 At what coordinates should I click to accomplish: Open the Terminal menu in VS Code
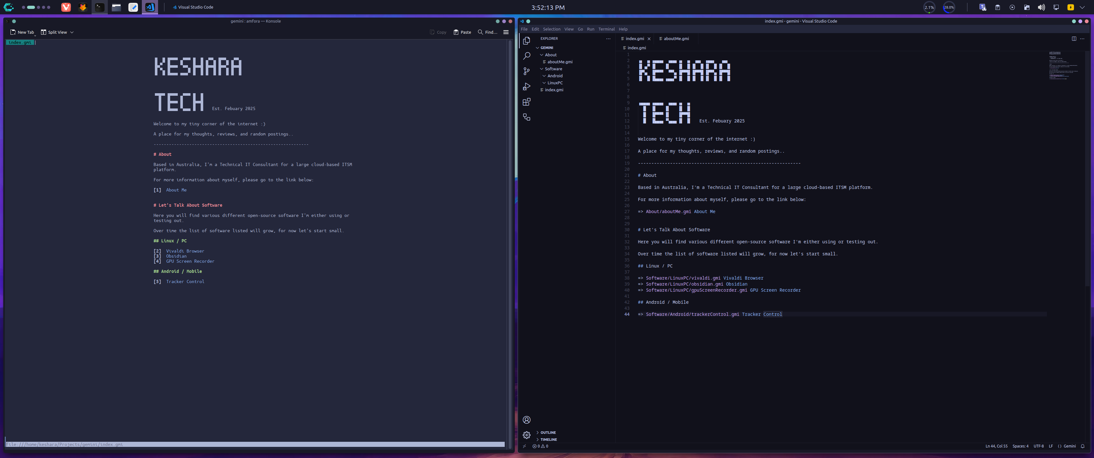[x=606, y=29]
